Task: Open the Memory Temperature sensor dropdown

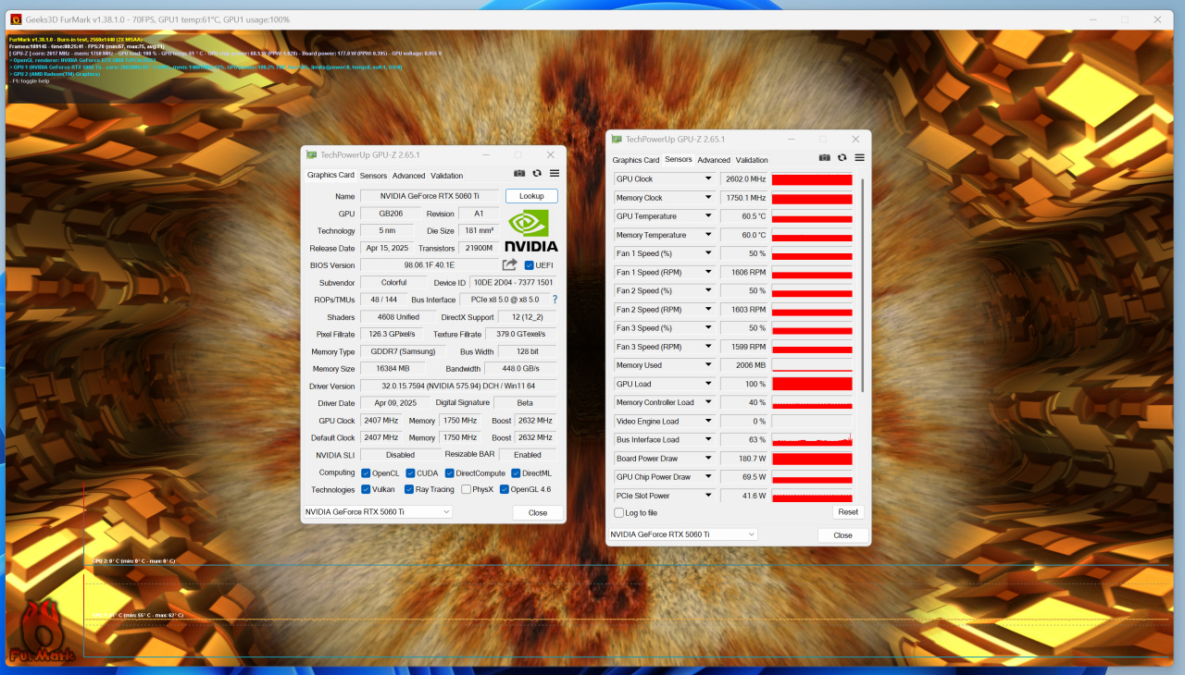Action: coord(708,235)
